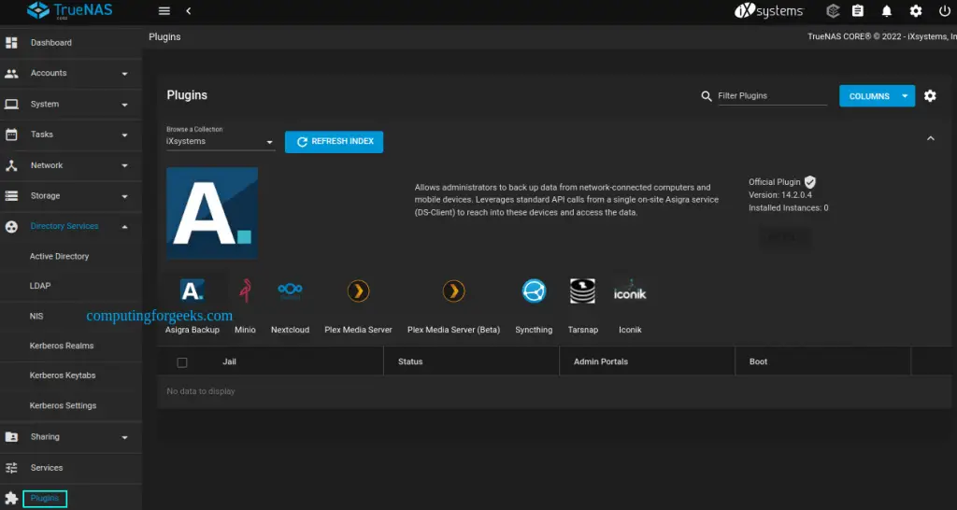957x510 pixels.
Task: Click the Services sliders sidebar icon
Action: [x=11, y=468]
